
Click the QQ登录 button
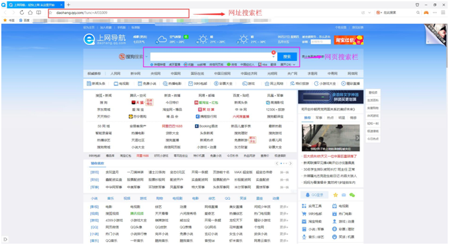[314, 195]
